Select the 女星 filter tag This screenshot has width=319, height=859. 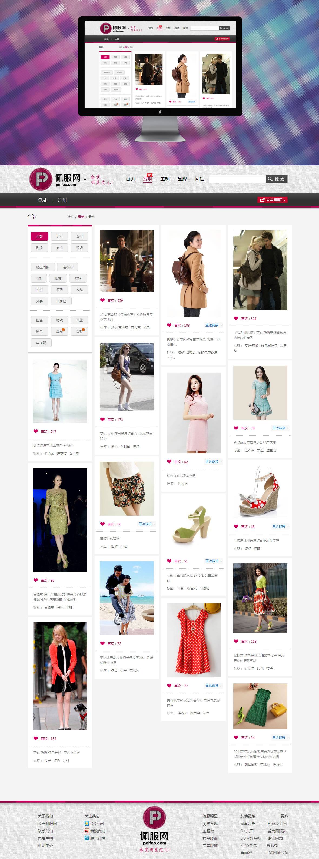pos(79,236)
